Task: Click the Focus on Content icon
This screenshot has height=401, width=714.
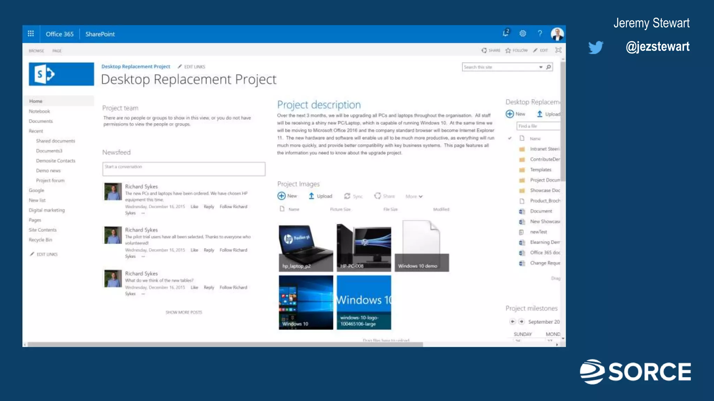Action: coord(558,50)
